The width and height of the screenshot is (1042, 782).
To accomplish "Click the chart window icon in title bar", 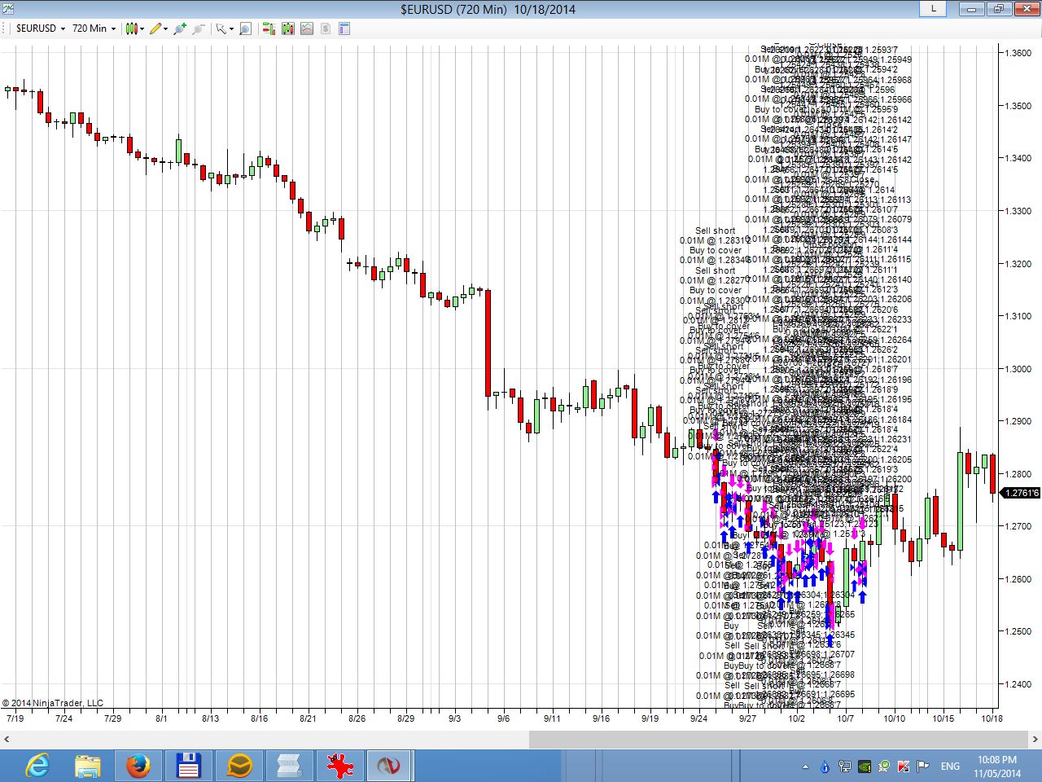I will (8, 10).
